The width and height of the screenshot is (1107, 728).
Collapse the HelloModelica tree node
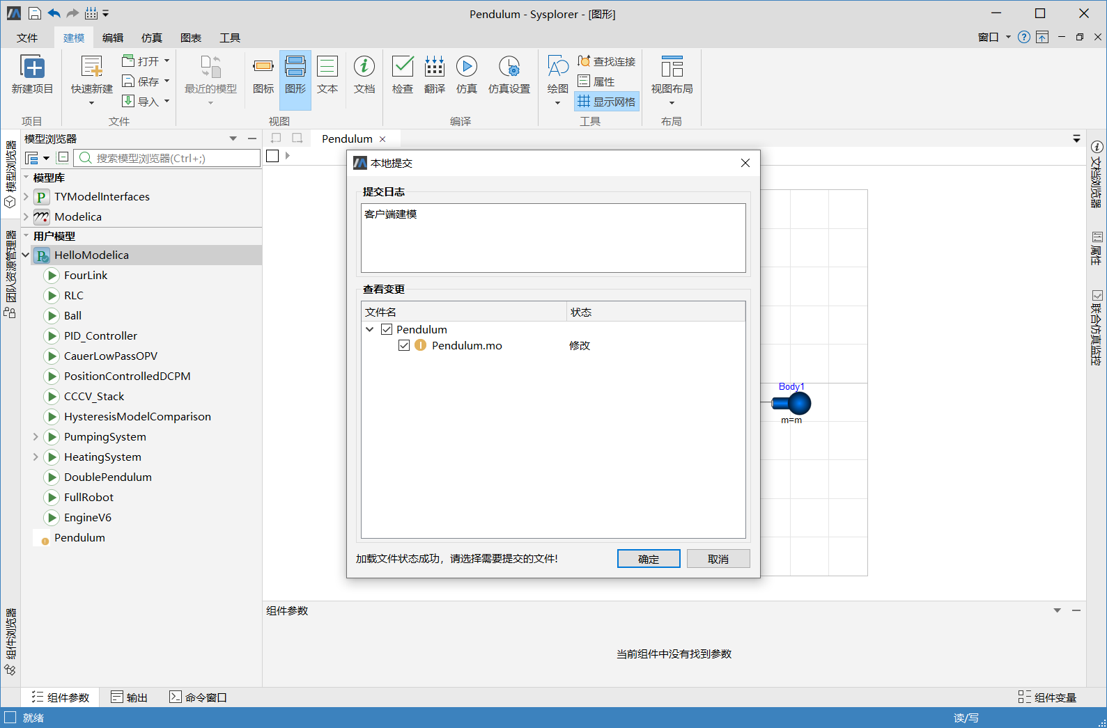(26, 255)
